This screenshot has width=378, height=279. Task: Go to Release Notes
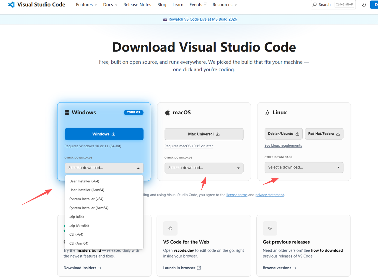tap(137, 5)
